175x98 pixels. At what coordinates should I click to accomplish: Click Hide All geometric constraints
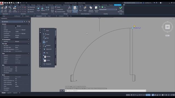[x=31, y=12]
